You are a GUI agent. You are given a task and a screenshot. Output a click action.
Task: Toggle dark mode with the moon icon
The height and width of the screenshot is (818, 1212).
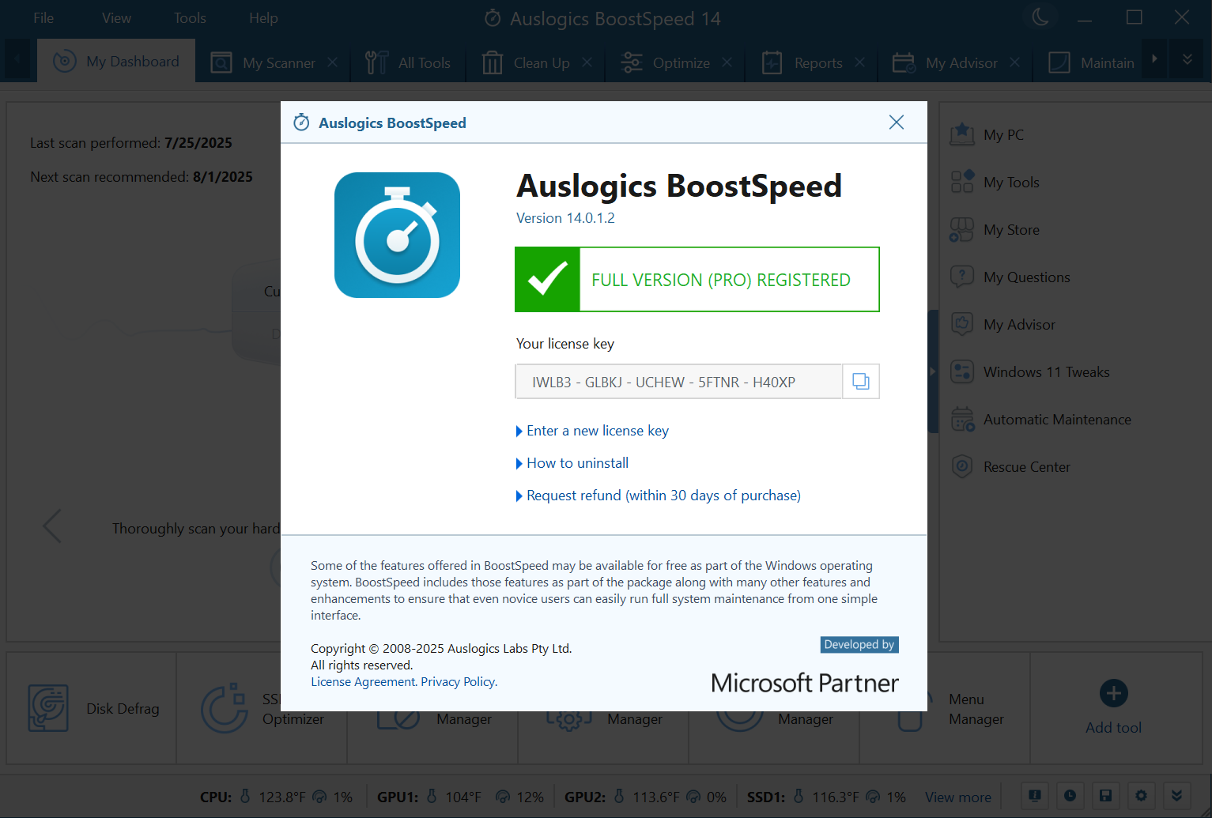(1040, 17)
